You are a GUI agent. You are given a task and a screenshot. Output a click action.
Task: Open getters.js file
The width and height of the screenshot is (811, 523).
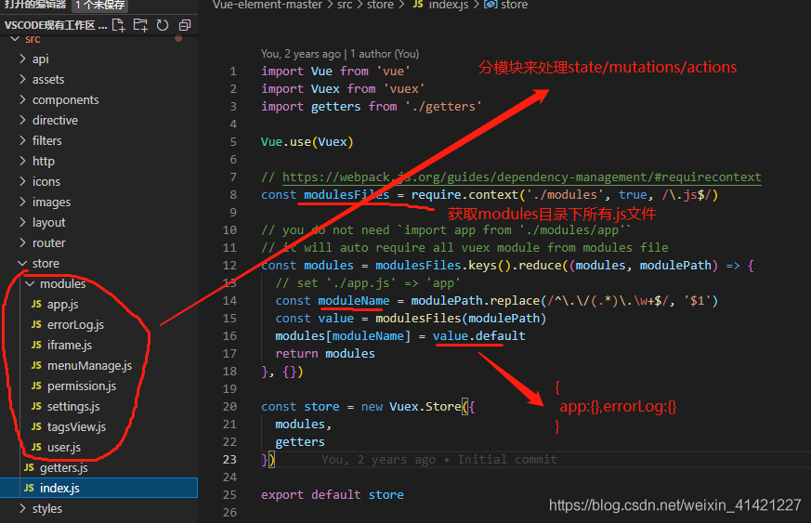[x=63, y=467]
